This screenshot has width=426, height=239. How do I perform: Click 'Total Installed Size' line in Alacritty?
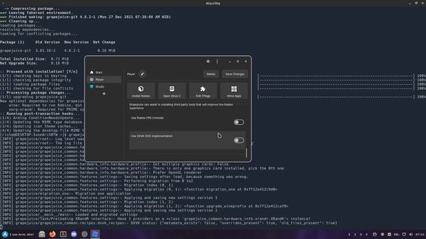[35, 59]
